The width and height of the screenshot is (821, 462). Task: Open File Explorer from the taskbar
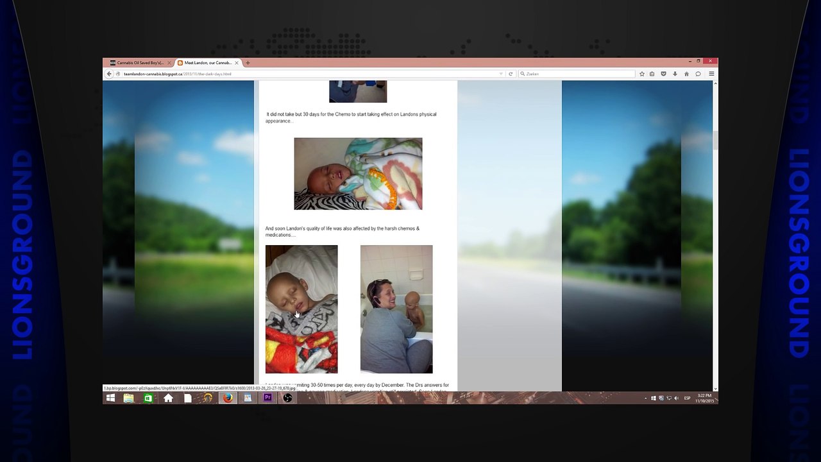129,398
